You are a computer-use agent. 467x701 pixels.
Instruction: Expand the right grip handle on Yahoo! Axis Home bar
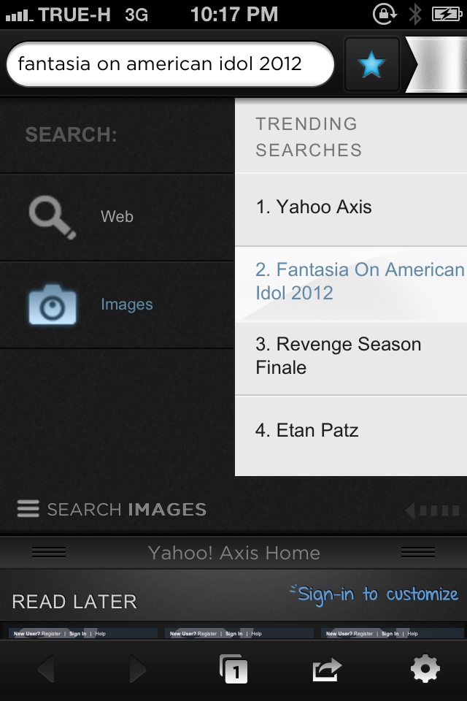tap(418, 553)
